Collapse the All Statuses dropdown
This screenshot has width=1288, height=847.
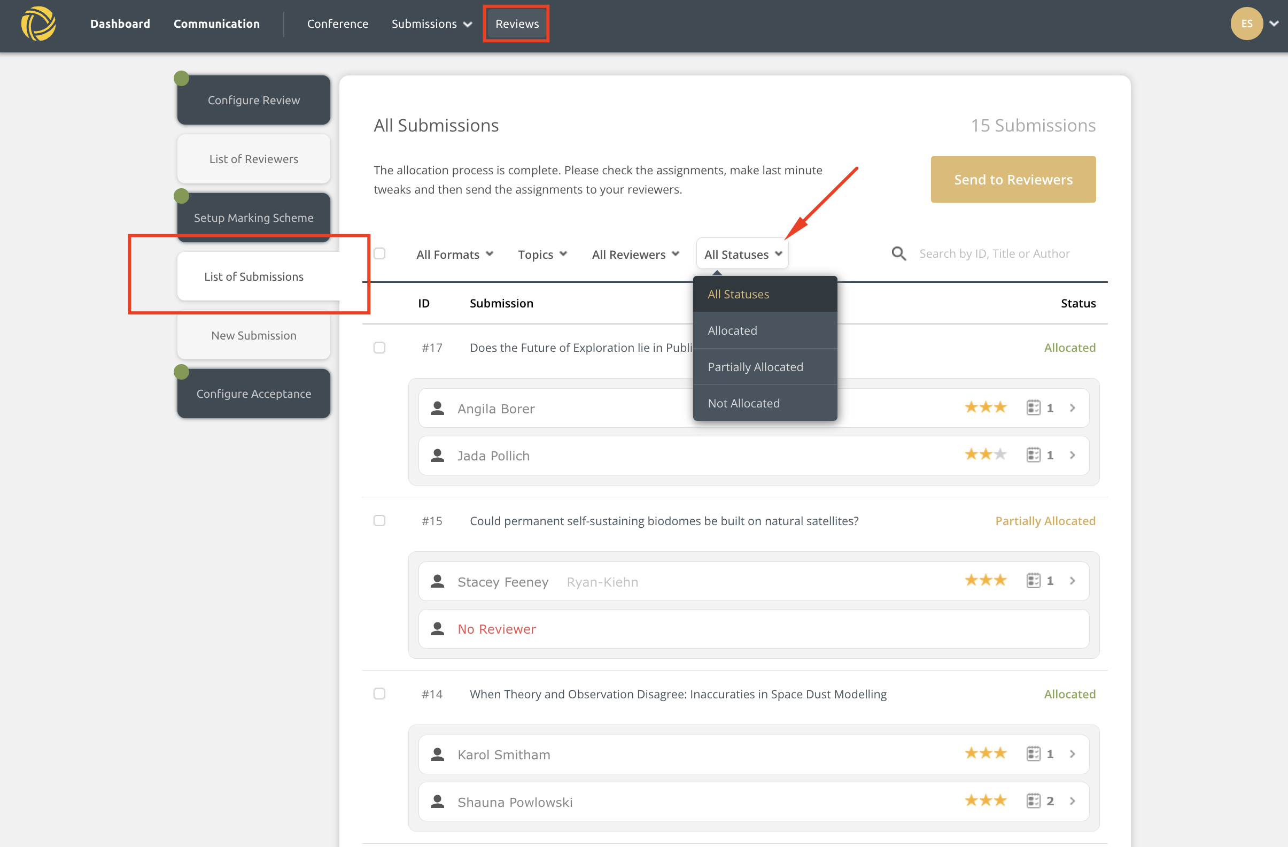742,254
